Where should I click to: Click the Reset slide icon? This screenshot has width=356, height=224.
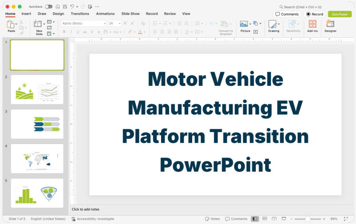tap(49, 28)
